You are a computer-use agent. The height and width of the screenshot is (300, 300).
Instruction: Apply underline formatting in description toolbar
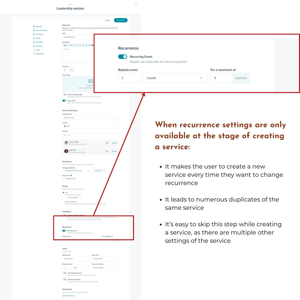pos(77,45)
